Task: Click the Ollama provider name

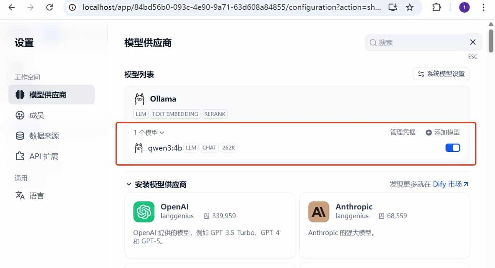Action: [x=163, y=99]
